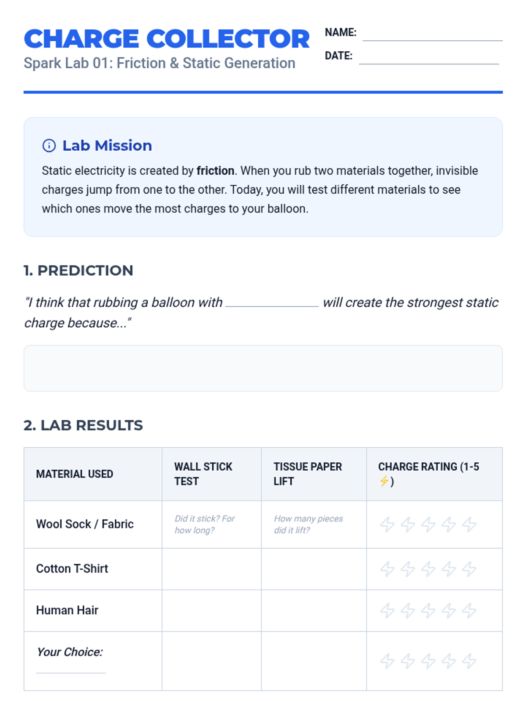
Task: Click the Charge Collector title
Action: [167, 39]
